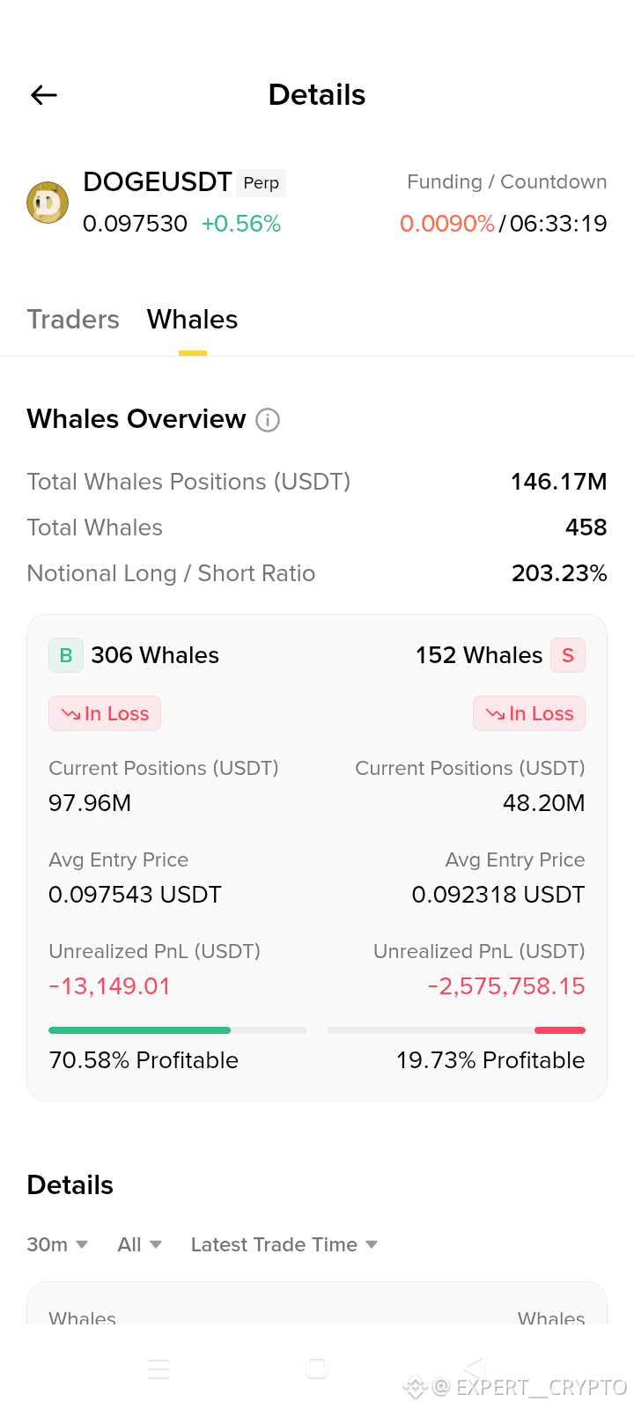The image size is (634, 1409).
Task: Tap the In Loss tag for long whales
Action: pyautogui.click(x=105, y=713)
